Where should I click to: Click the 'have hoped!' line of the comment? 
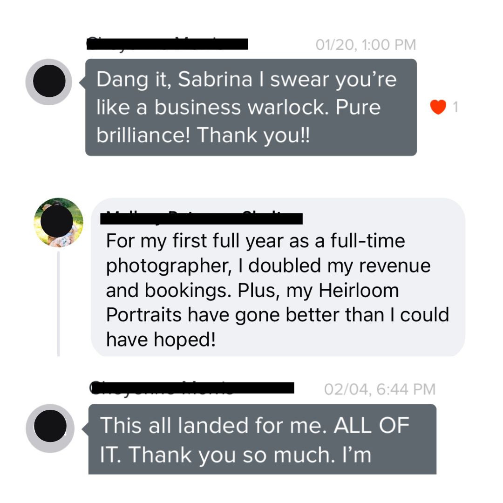coord(161,340)
